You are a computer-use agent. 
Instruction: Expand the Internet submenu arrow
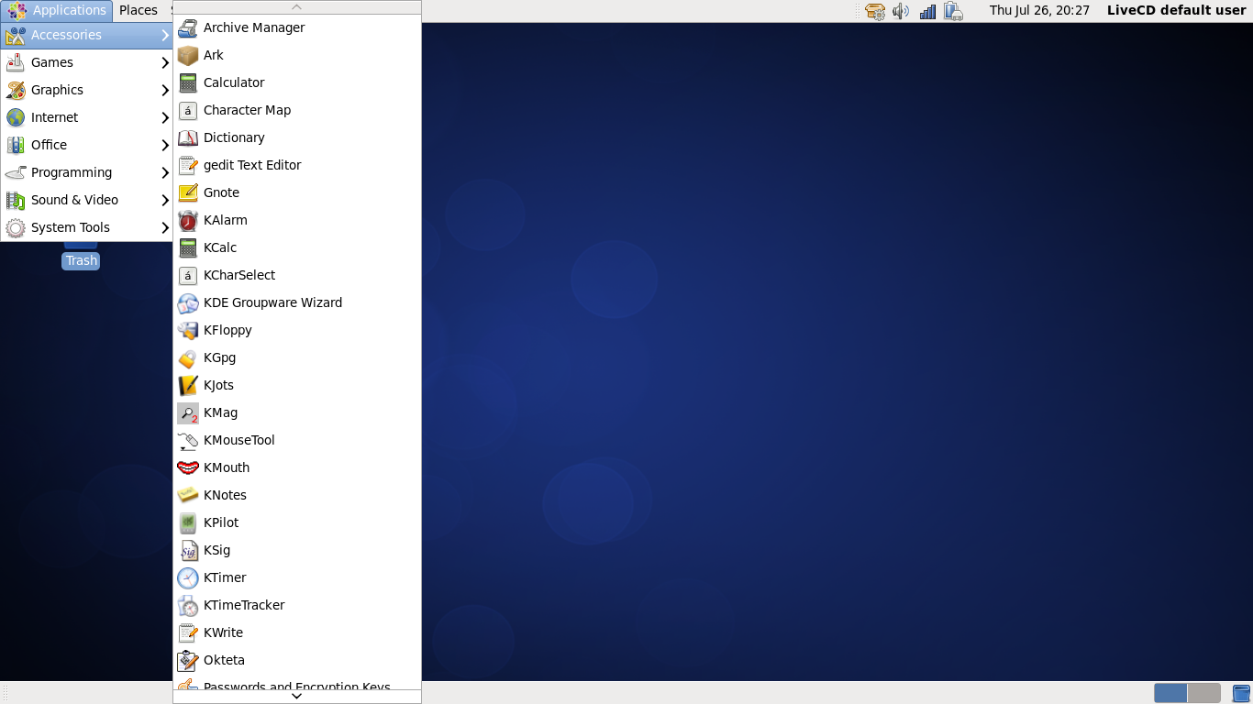click(165, 117)
